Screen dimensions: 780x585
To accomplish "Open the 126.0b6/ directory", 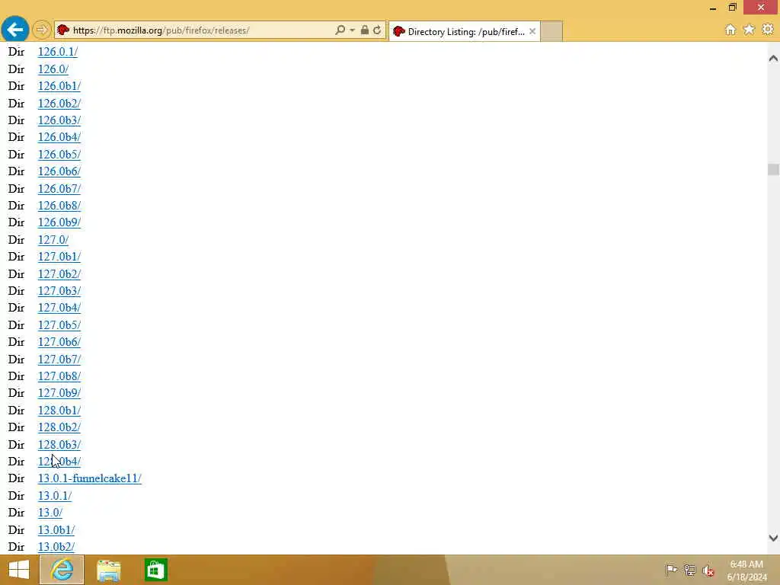I will click(x=59, y=171).
